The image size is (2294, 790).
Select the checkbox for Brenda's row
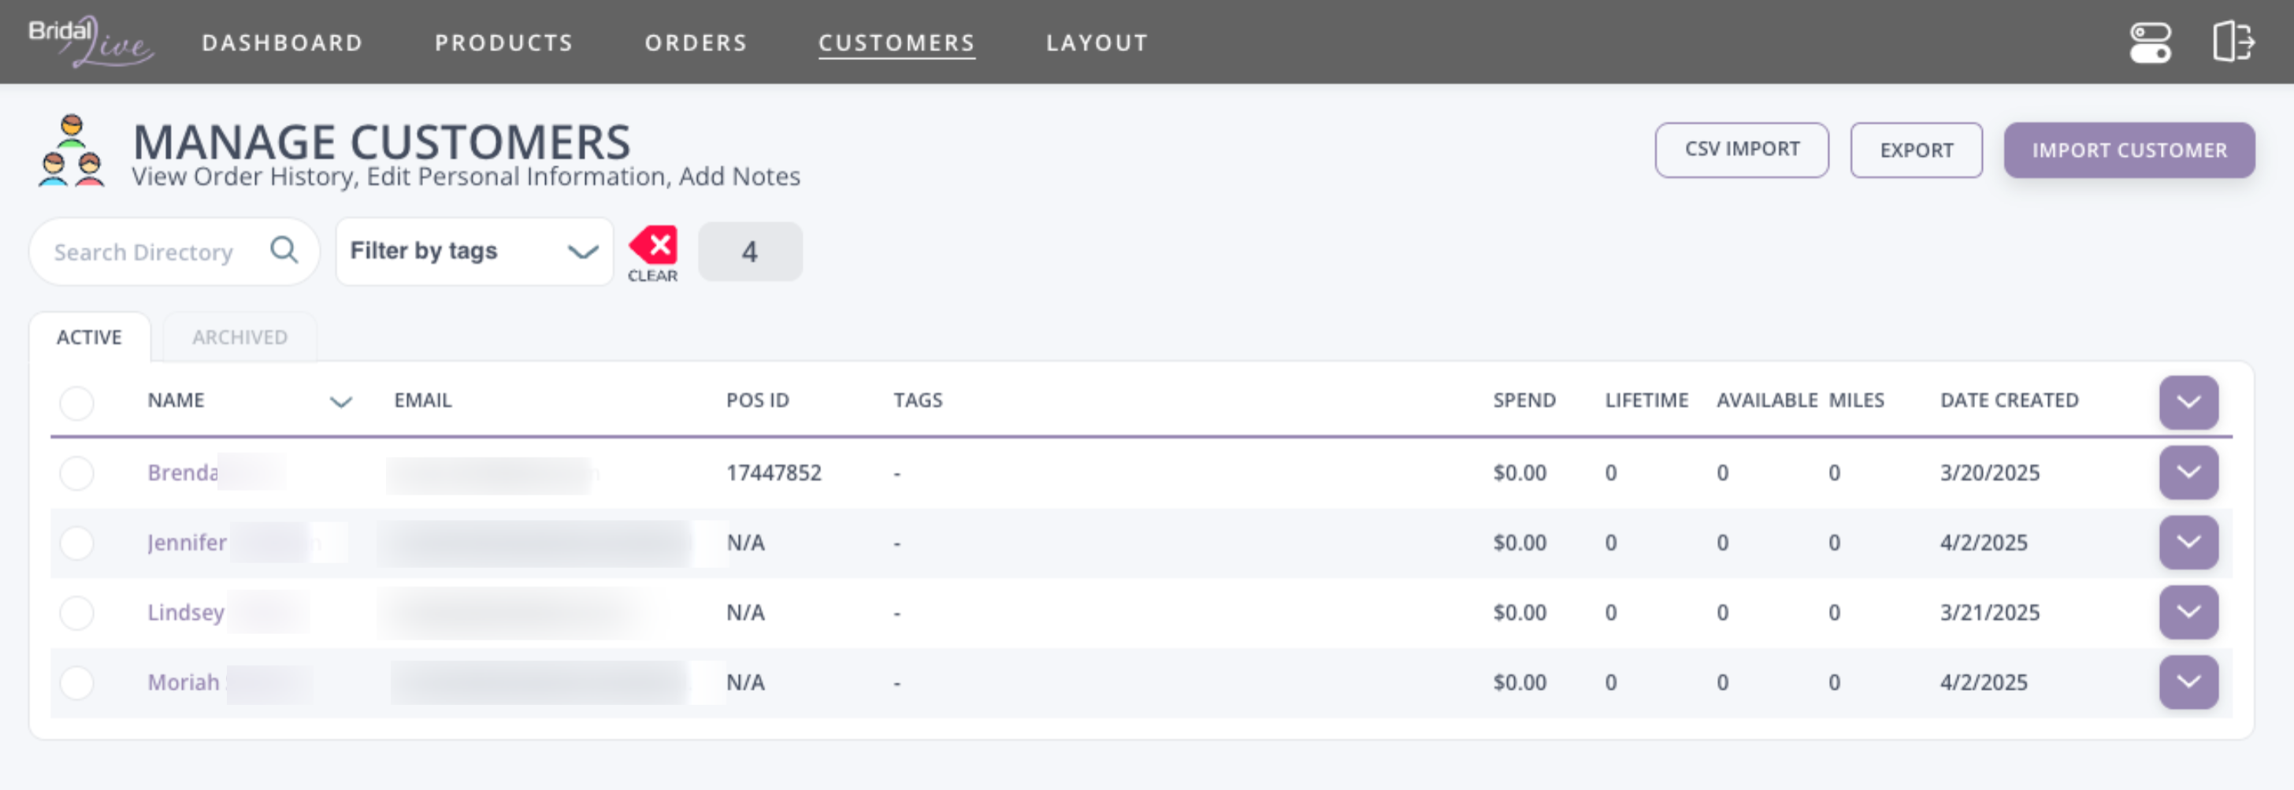(x=76, y=473)
